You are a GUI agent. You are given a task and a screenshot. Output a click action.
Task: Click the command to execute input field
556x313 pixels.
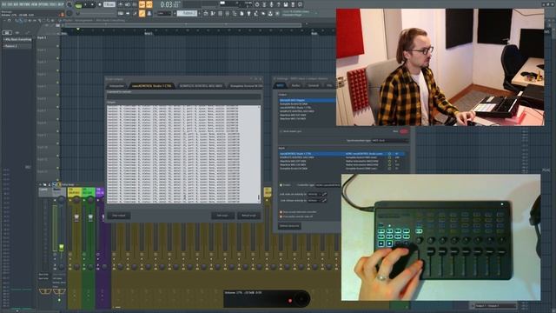(x=183, y=97)
